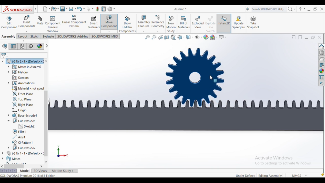The image size is (325, 183).
Task: Switch to DisplayManager color sphere tab
Action: (x=39, y=46)
